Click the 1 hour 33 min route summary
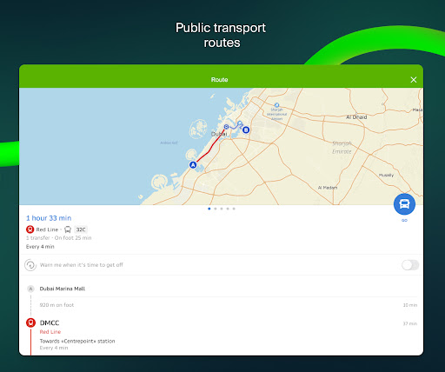This screenshot has width=445, height=372. click(x=49, y=218)
